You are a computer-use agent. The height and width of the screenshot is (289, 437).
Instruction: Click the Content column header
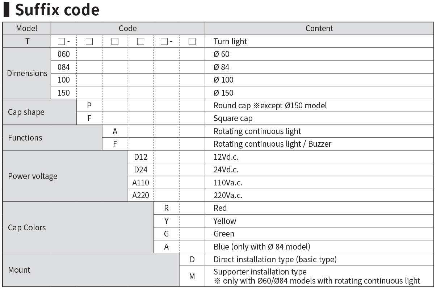(x=319, y=28)
